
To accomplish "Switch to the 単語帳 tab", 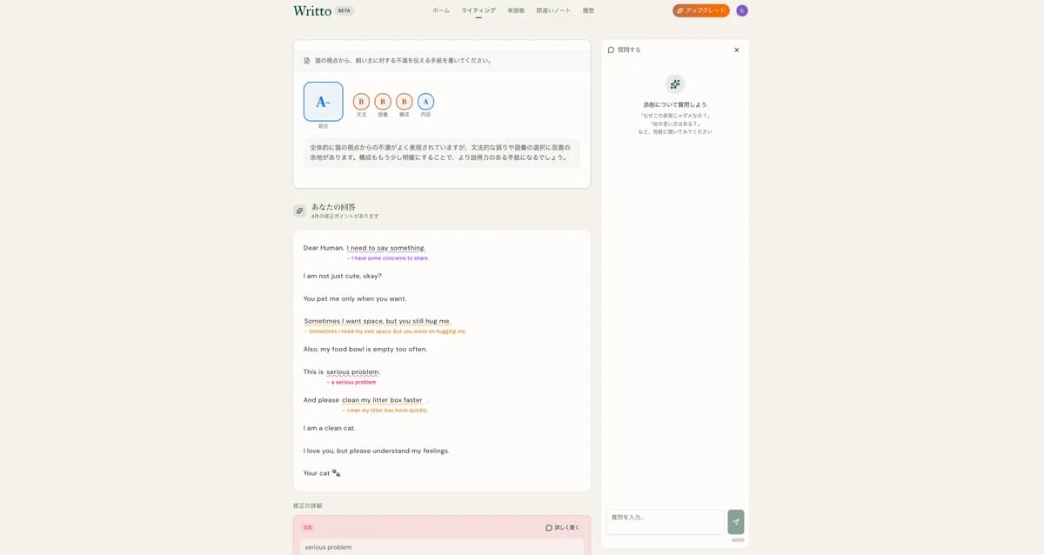I will (x=515, y=10).
